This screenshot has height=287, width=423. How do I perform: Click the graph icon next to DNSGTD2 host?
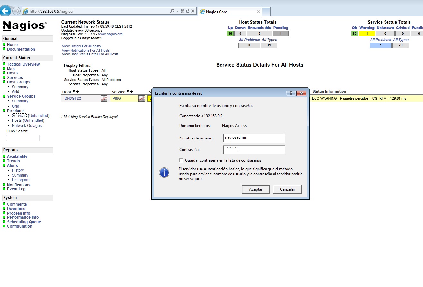(x=104, y=99)
